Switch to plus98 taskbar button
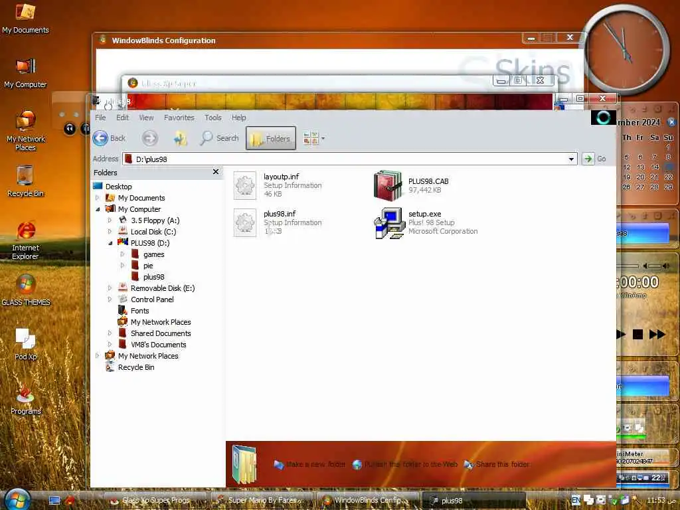This screenshot has height=510, width=680. [x=473, y=501]
